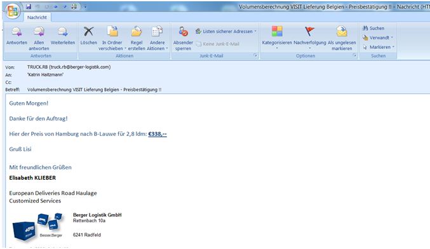Click the Suchen binoculars button

coord(373,28)
